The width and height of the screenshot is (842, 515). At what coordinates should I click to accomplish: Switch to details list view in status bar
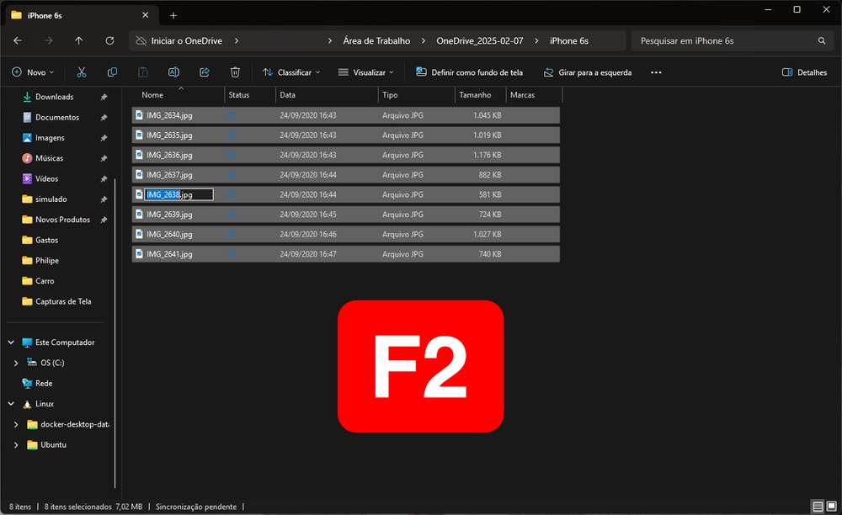[x=818, y=507]
